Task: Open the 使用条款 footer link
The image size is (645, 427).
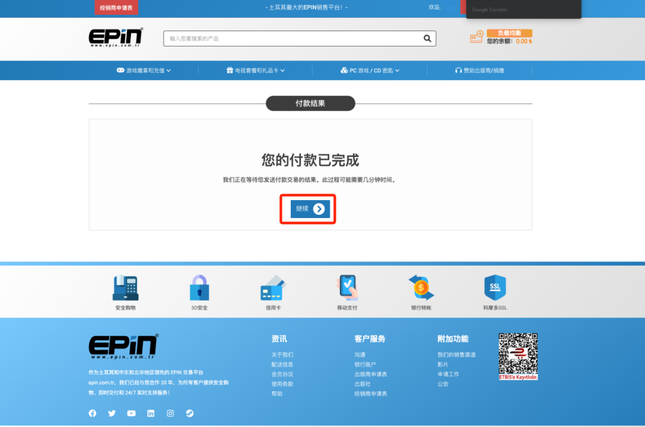Action: 282,384
